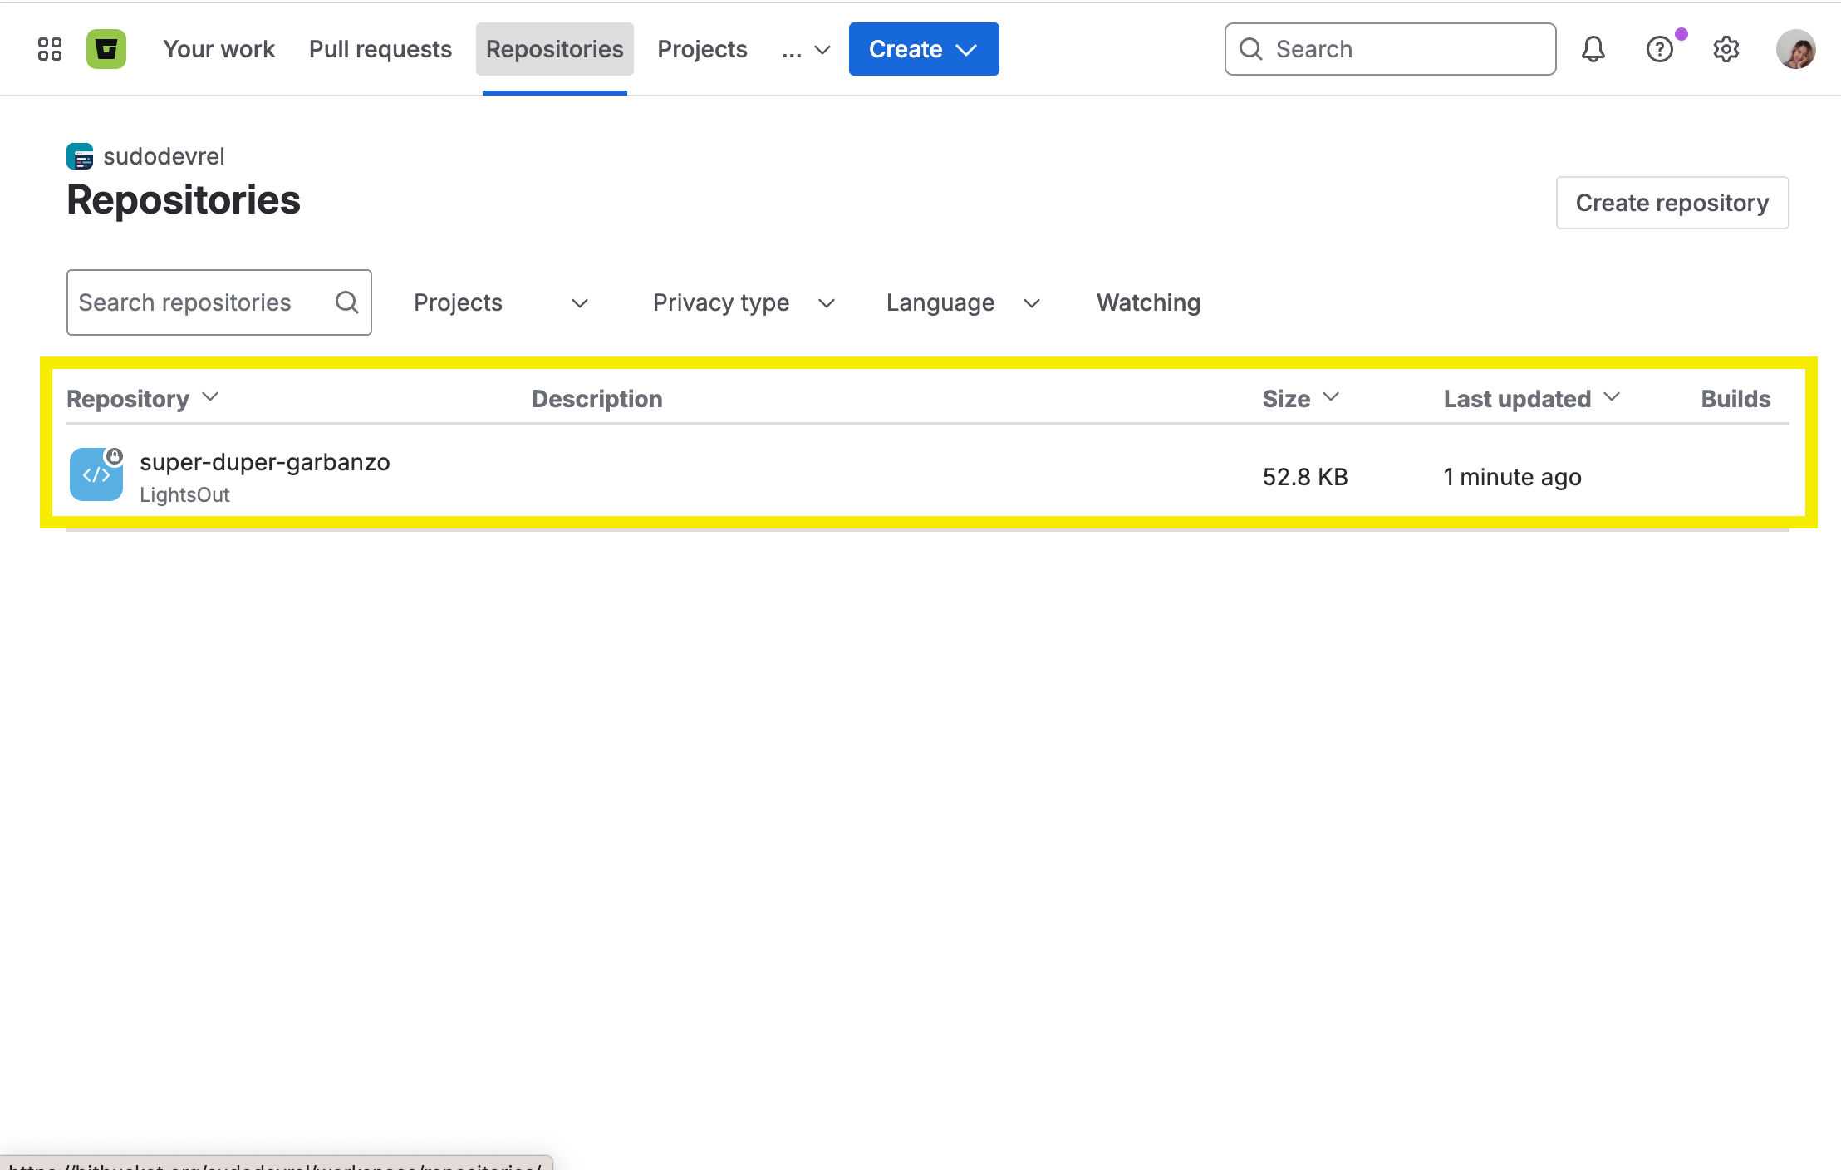Expand the Privacy type dropdown
Image resolution: width=1841 pixels, height=1170 pixels.
(x=743, y=302)
